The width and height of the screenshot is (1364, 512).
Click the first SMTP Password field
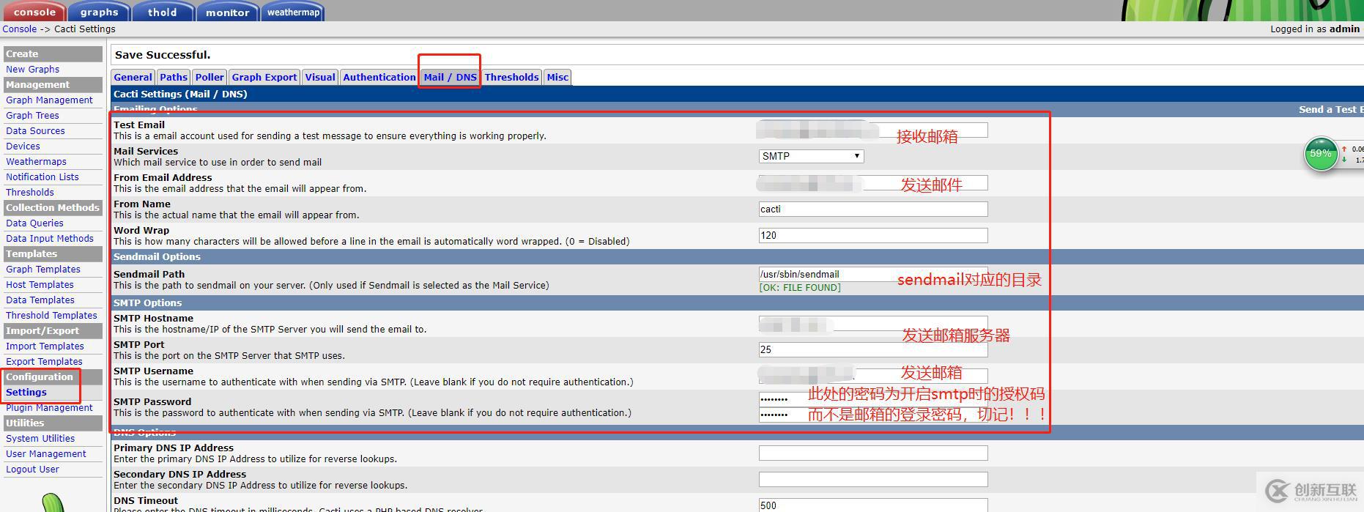coord(873,398)
